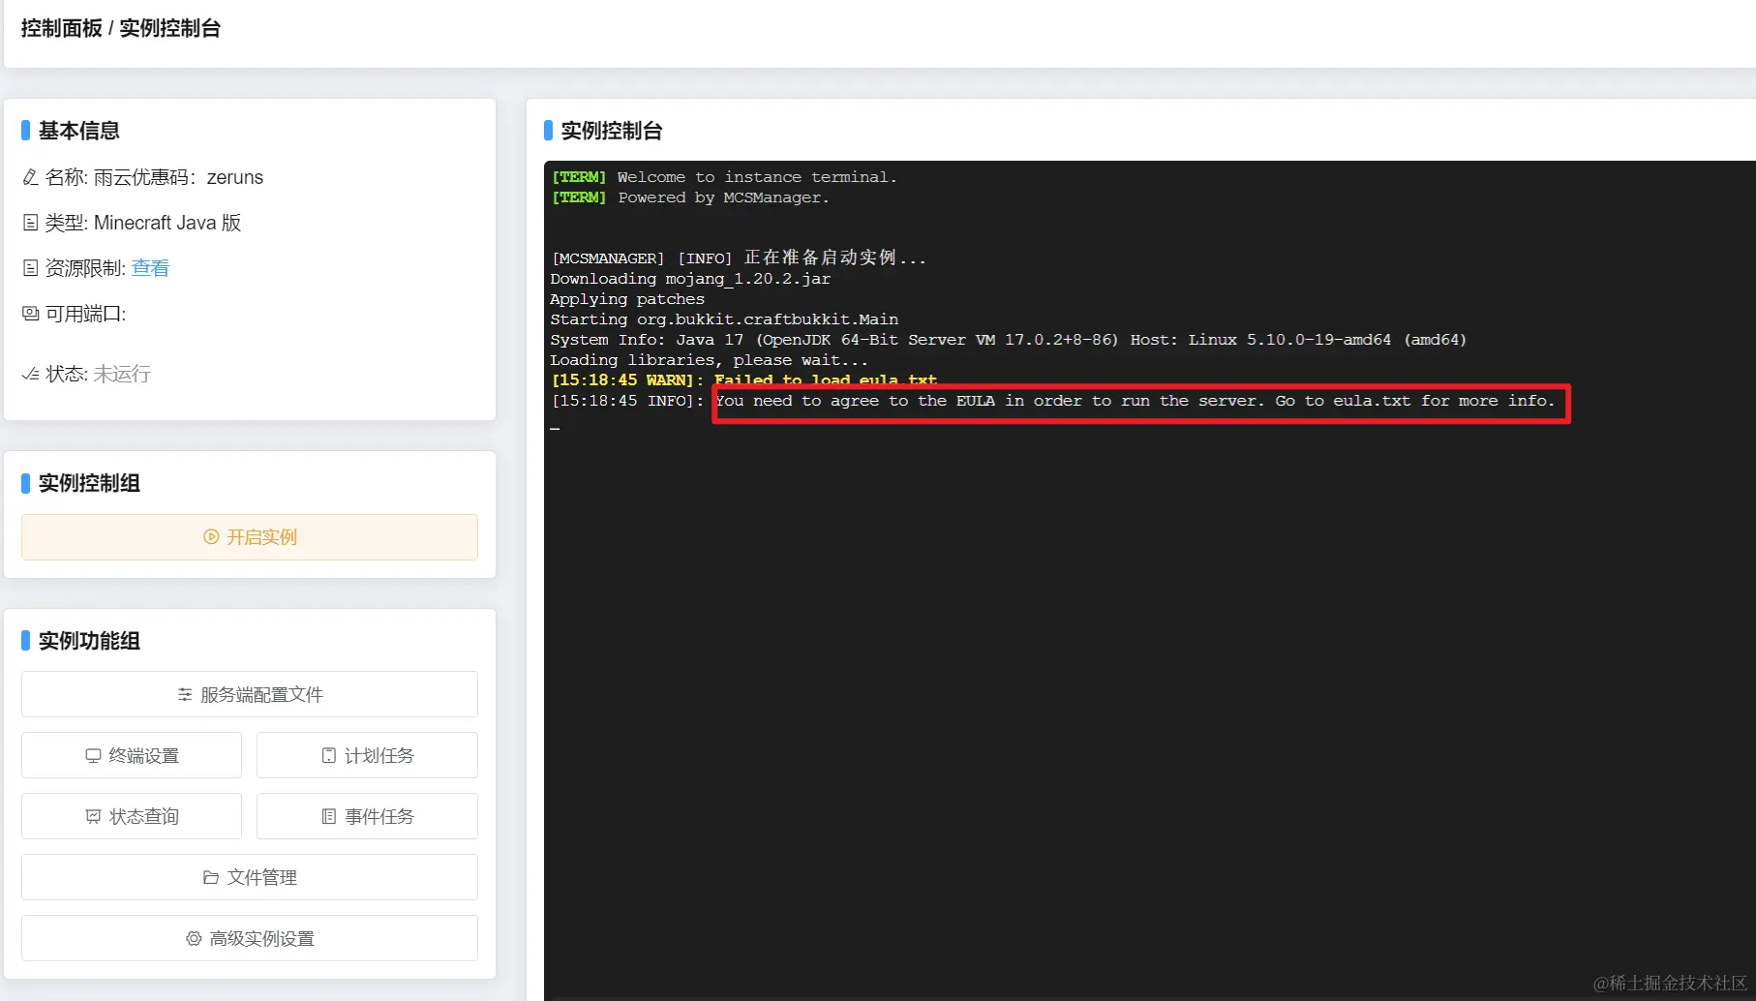Click the 开启实例 start instance button
Viewport: 1756px width, 1001px height.
[250, 537]
